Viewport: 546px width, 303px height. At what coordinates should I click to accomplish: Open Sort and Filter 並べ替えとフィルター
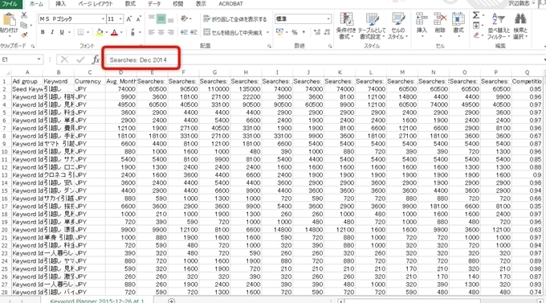click(499, 27)
